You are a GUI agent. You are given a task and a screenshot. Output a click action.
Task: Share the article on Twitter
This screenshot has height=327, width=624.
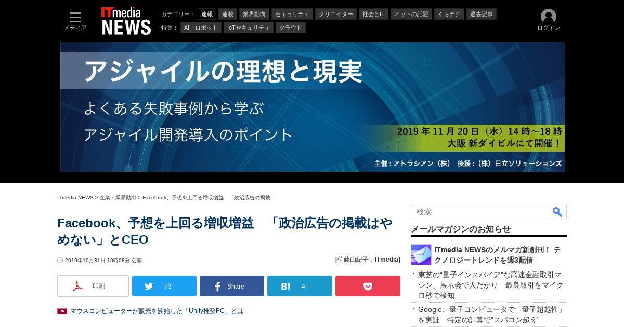164,286
